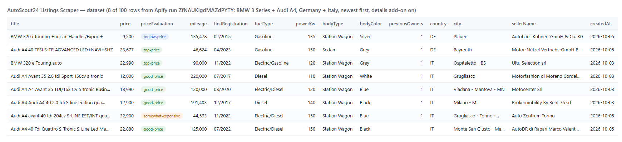
Task: Click the city cell Ospitaletto - BS
Action: click(x=470, y=63)
